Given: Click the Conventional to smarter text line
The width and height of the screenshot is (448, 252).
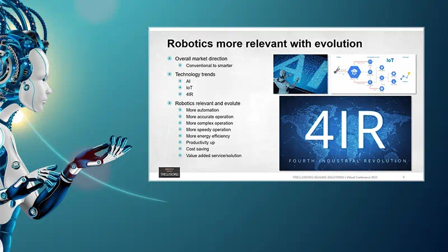Looking at the screenshot, I should click(x=209, y=66).
